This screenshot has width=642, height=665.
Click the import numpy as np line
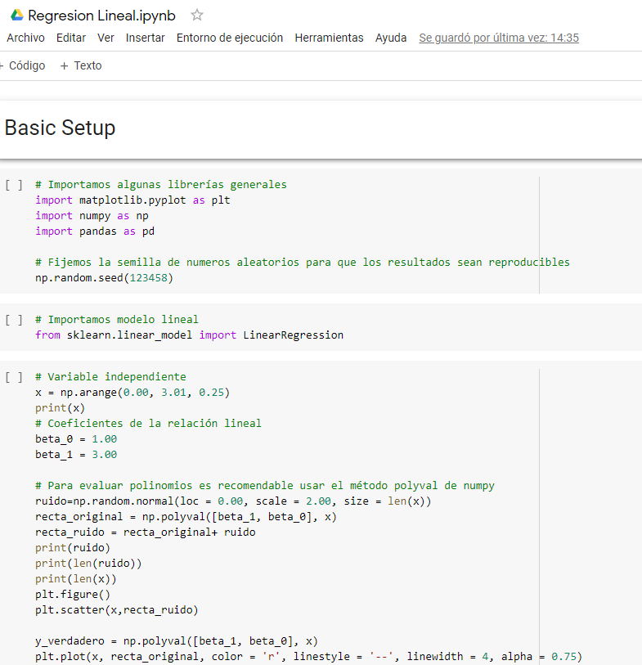coord(92,216)
